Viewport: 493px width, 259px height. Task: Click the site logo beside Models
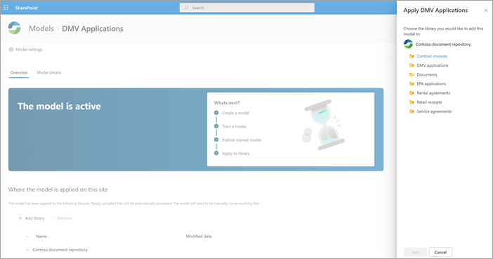click(x=15, y=28)
